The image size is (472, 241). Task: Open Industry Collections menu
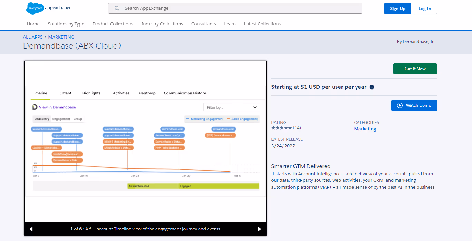pyautogui.click(x=162, y=24)
